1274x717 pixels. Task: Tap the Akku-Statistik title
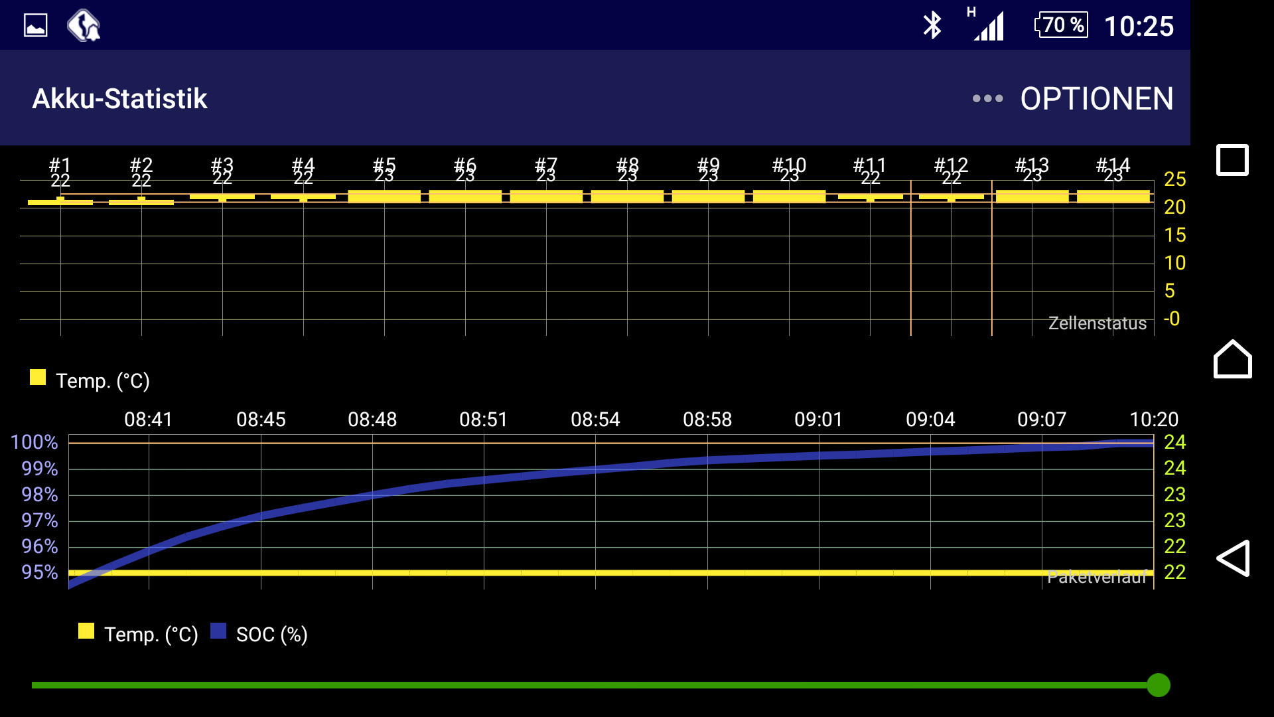pos(119,98)
